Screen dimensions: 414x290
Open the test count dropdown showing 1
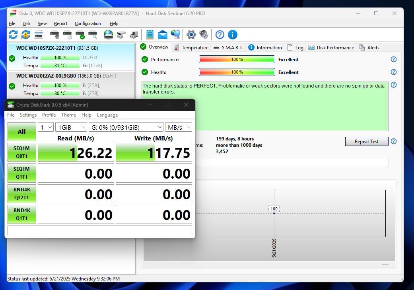(x=46, y=127)
